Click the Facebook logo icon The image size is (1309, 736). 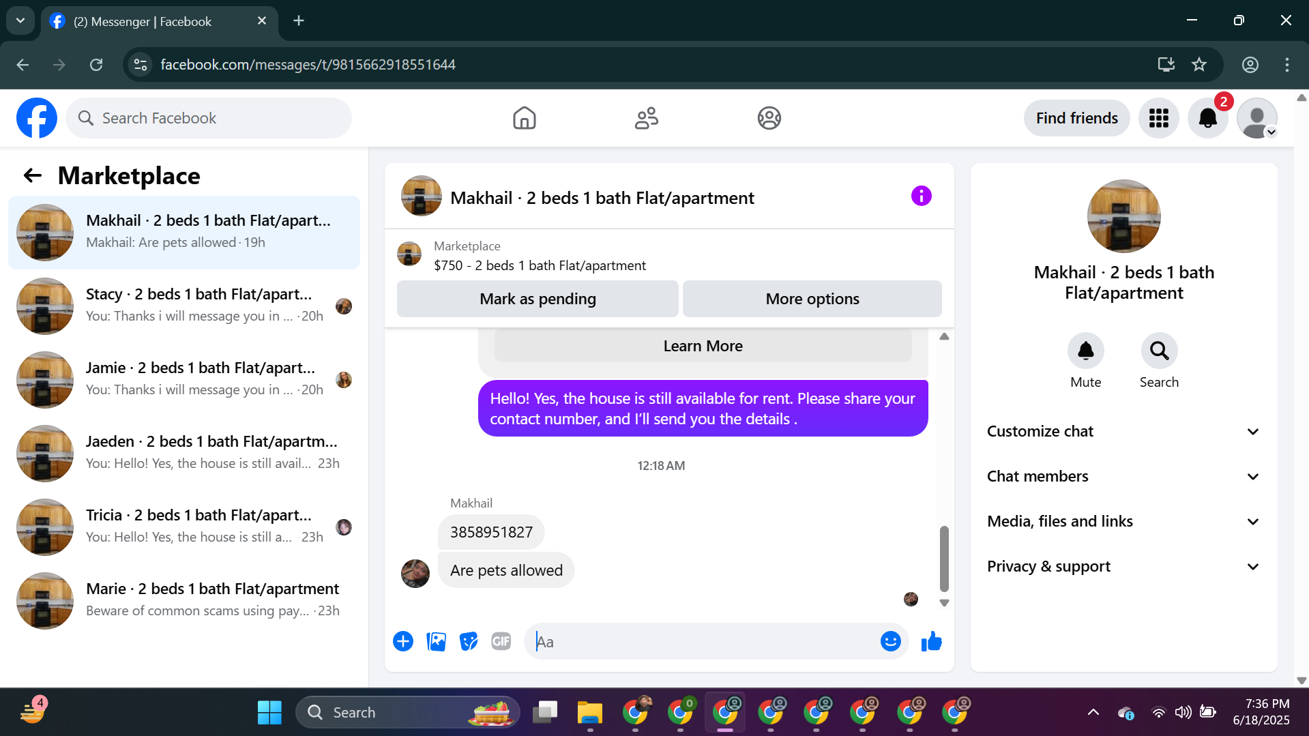click(x=37, y=118)
